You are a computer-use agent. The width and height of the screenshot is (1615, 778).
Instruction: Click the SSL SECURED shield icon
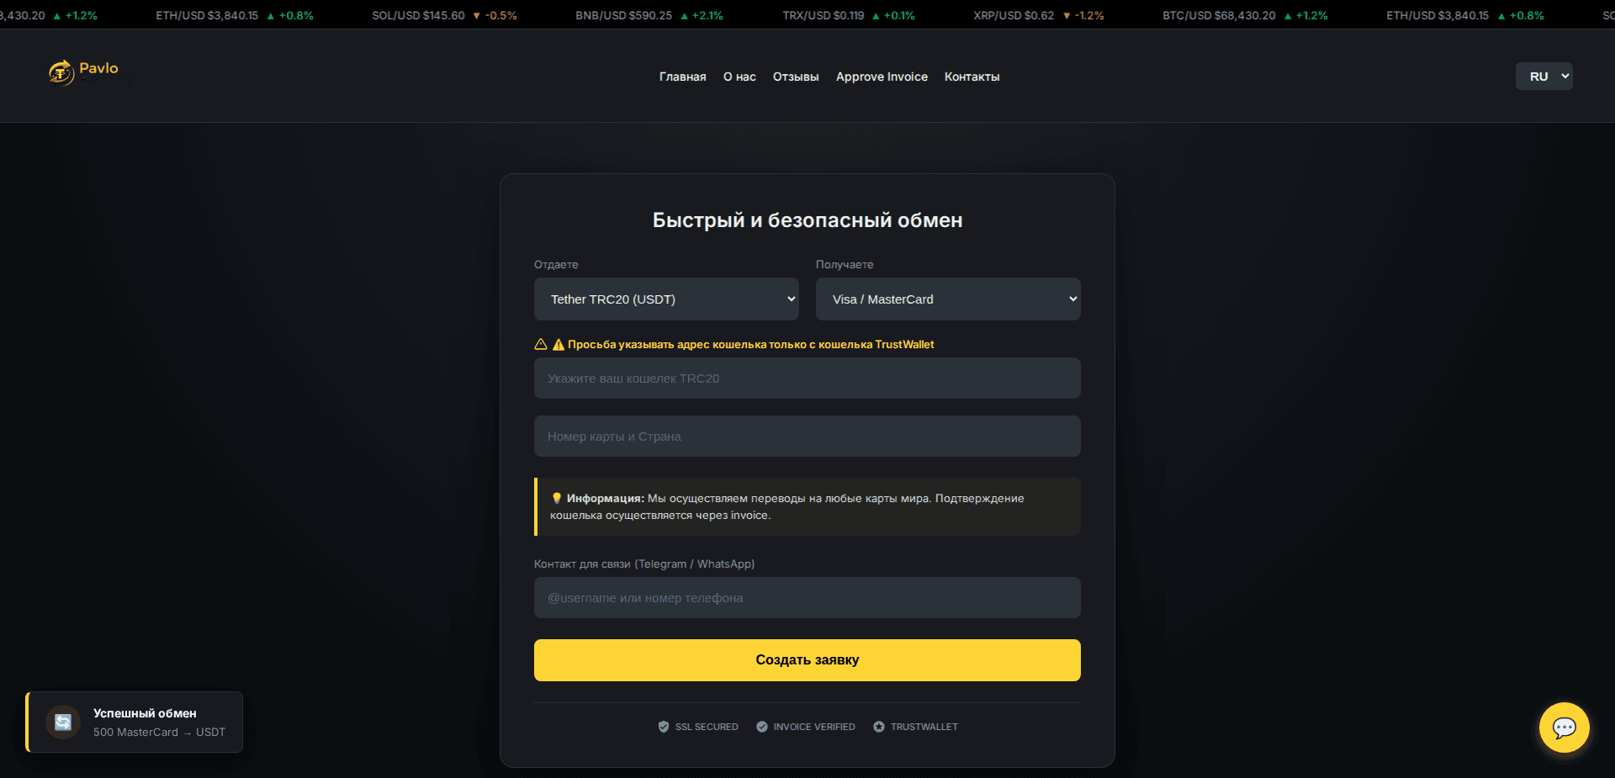(664, 727)
